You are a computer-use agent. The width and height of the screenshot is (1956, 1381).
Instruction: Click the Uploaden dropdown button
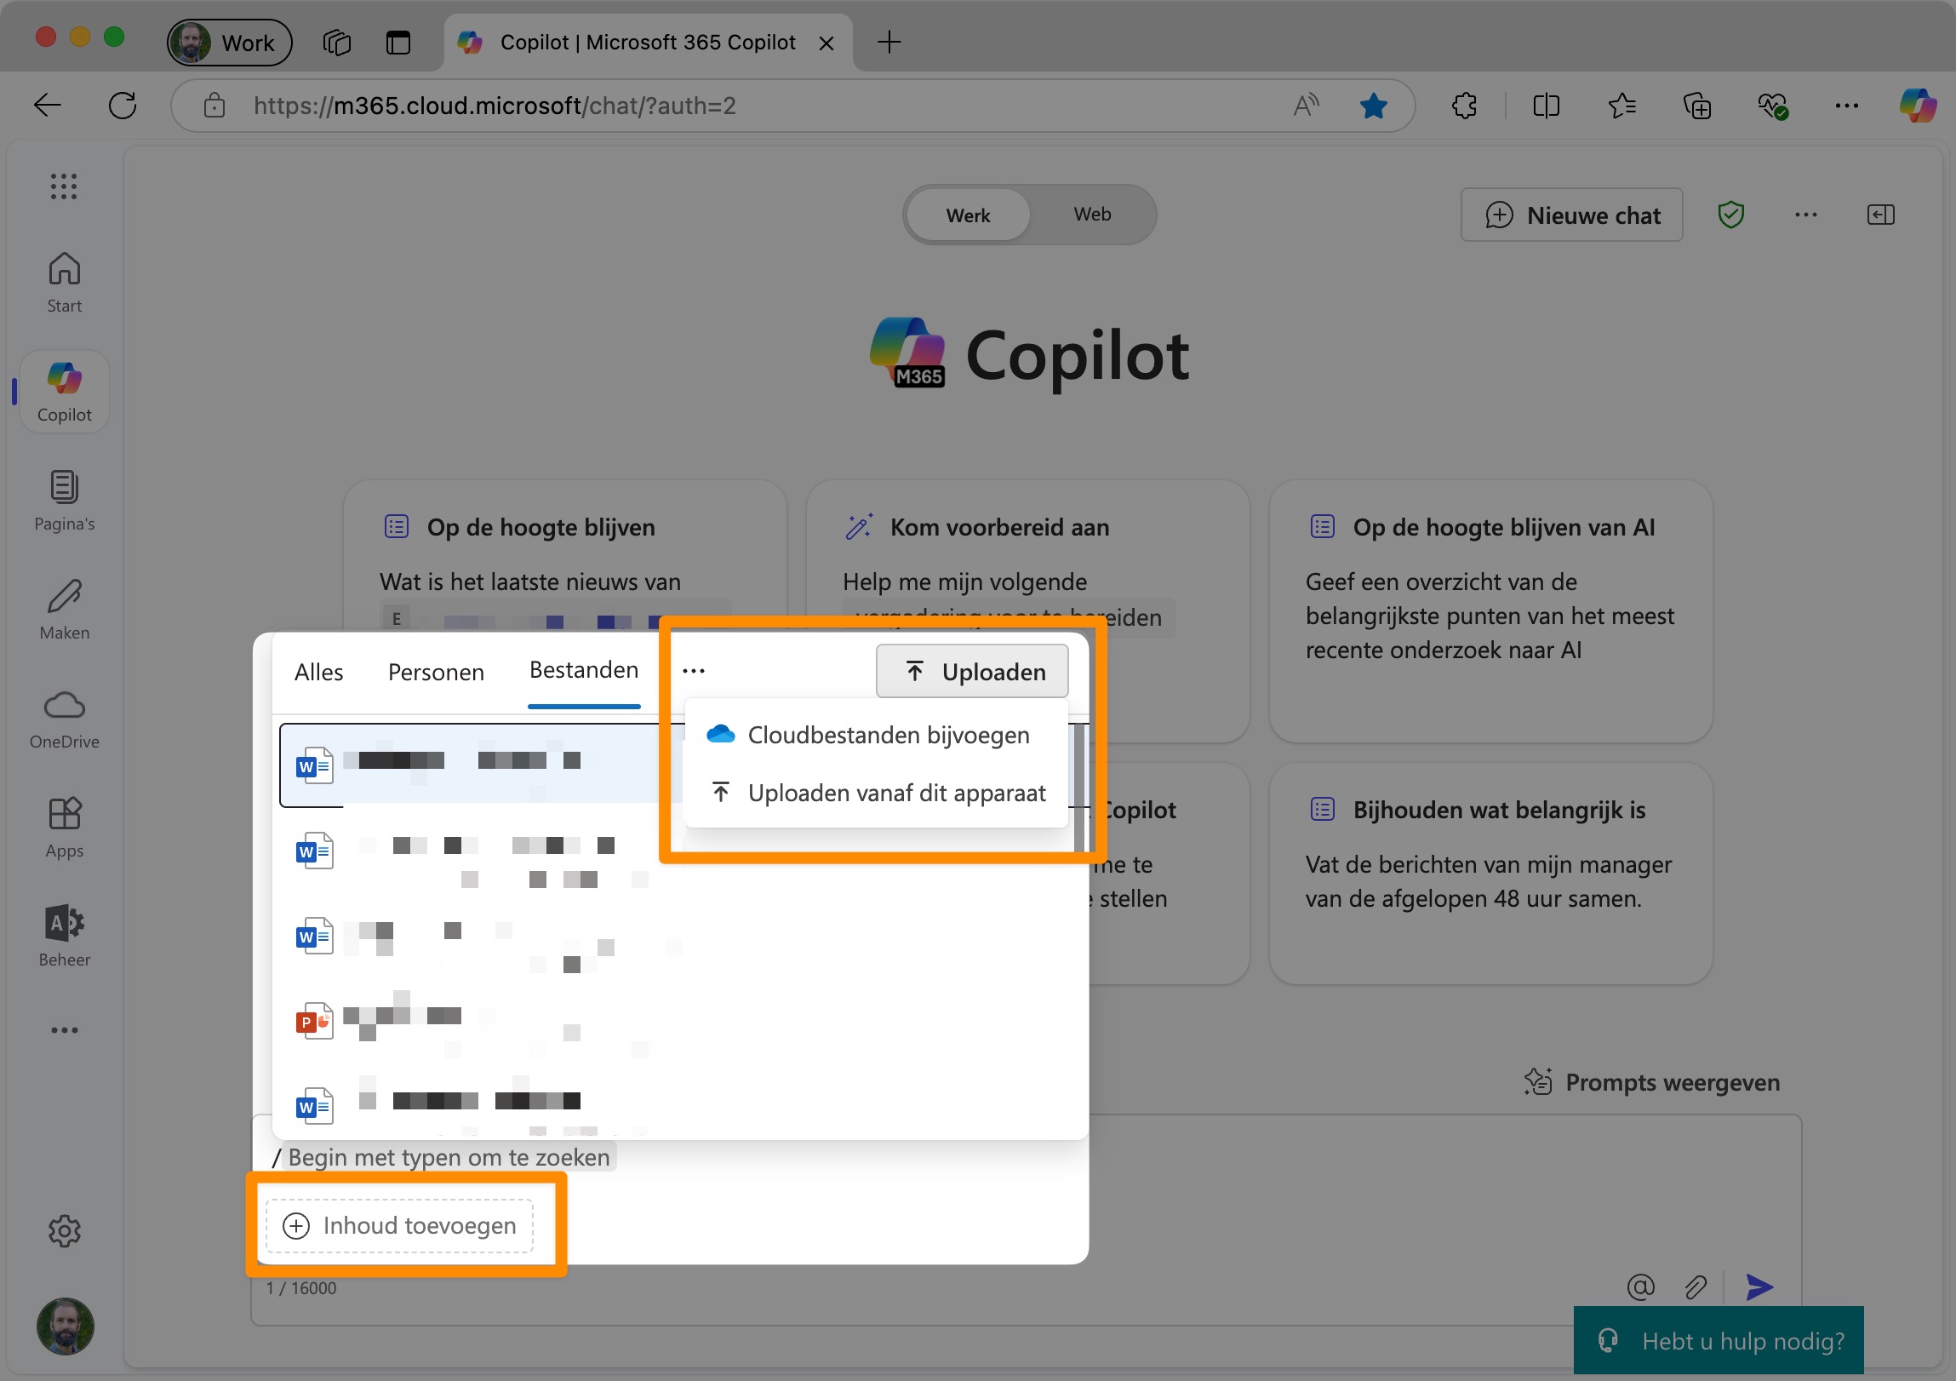pos(972,671)
